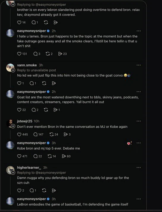162x212 pixels.
Task: Open more options on 'I hate u lames' post
Action: pyautogui.click(x=139, y=31)
